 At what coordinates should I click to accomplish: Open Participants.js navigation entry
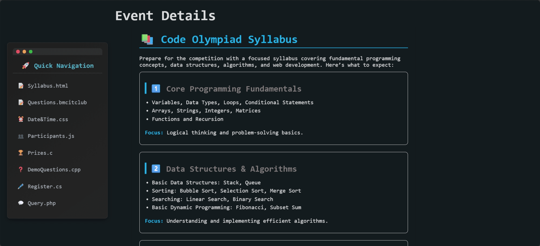(x=51, y=136)
